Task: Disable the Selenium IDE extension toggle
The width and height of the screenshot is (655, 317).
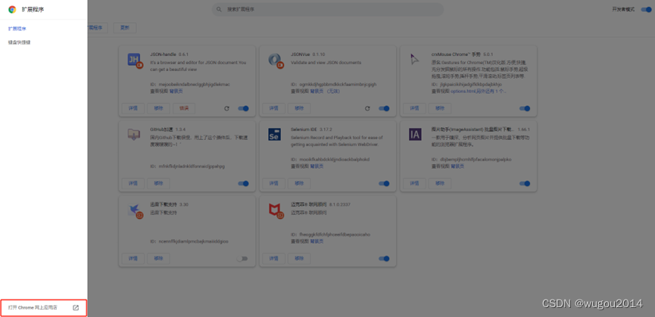Action: [x=385, y=184]
